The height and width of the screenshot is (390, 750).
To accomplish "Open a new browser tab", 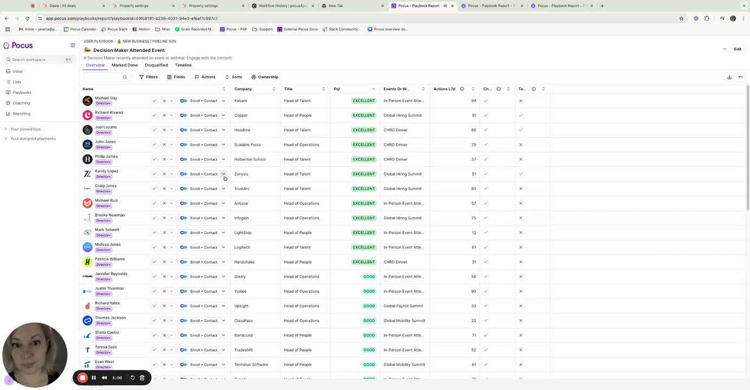I will 602,6.
